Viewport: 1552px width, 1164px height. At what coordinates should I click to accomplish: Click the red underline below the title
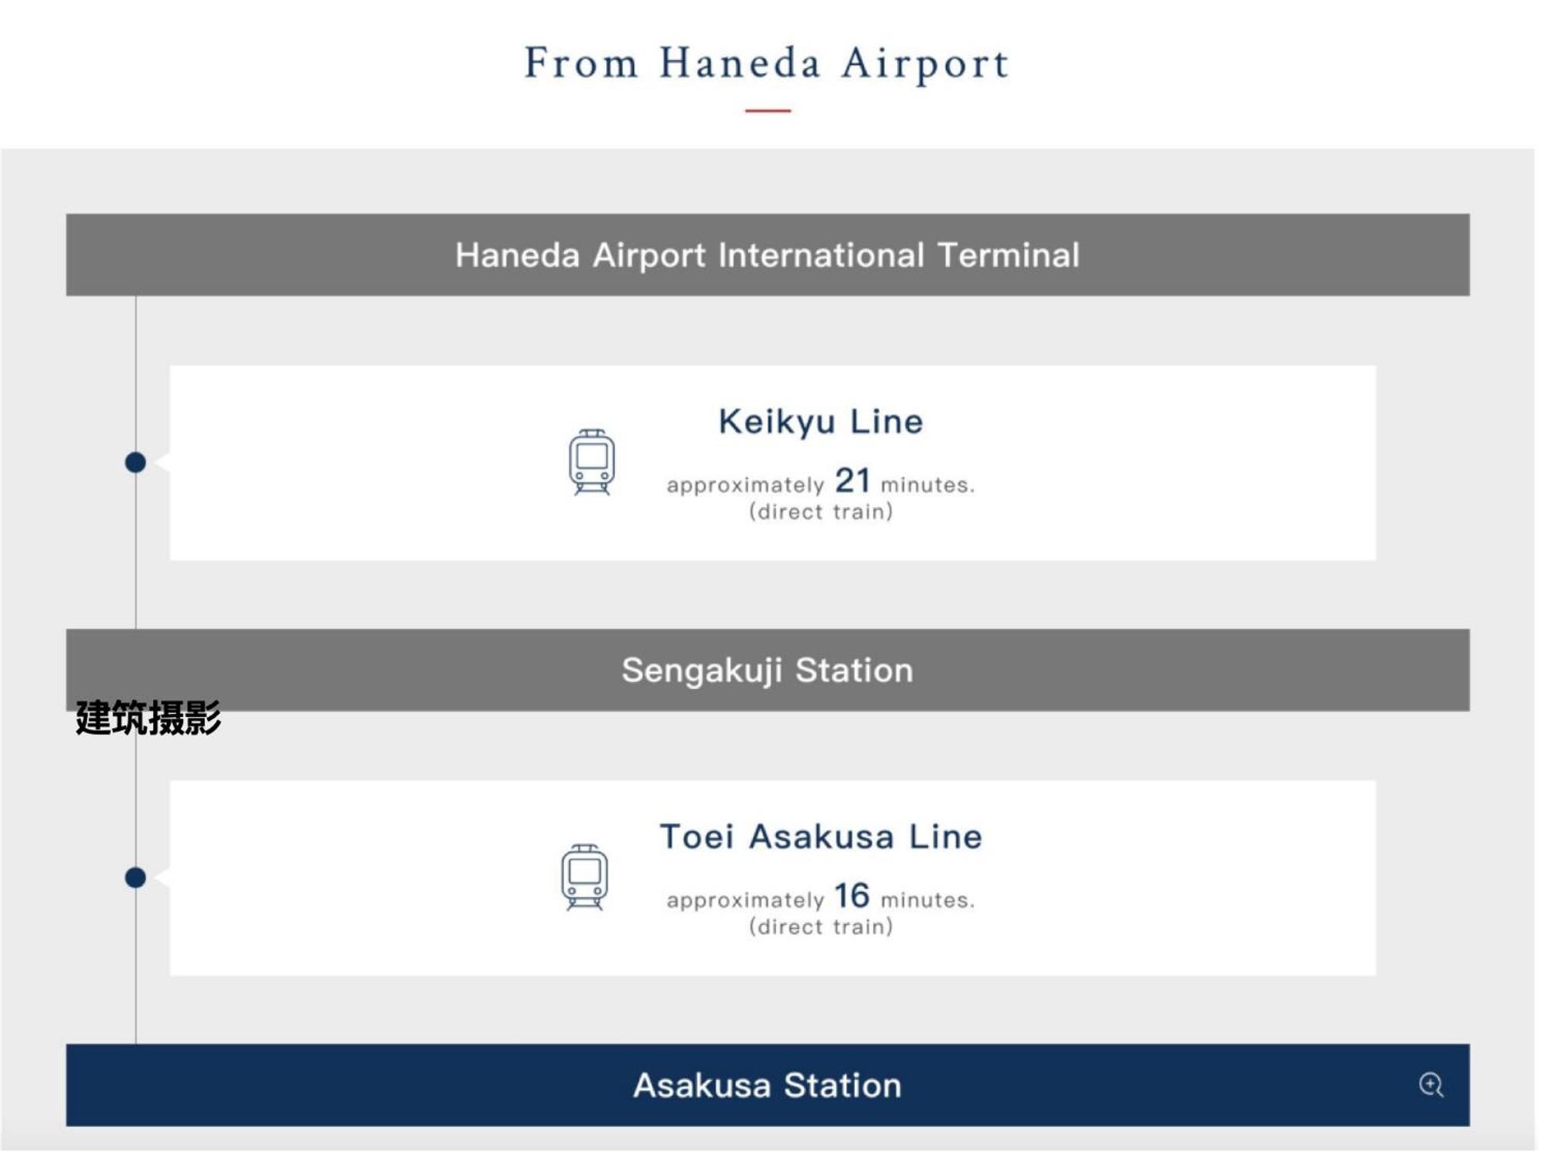tap(767, 111)
